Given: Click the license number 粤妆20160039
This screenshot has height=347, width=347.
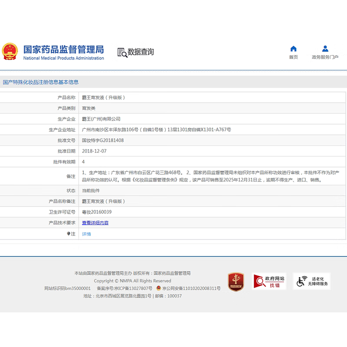Looking at the screenshot, I should 97,212.
